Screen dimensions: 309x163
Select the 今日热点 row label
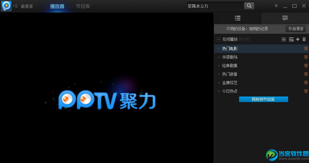230,91
